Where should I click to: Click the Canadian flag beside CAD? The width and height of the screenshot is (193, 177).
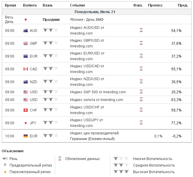(26, 69)
